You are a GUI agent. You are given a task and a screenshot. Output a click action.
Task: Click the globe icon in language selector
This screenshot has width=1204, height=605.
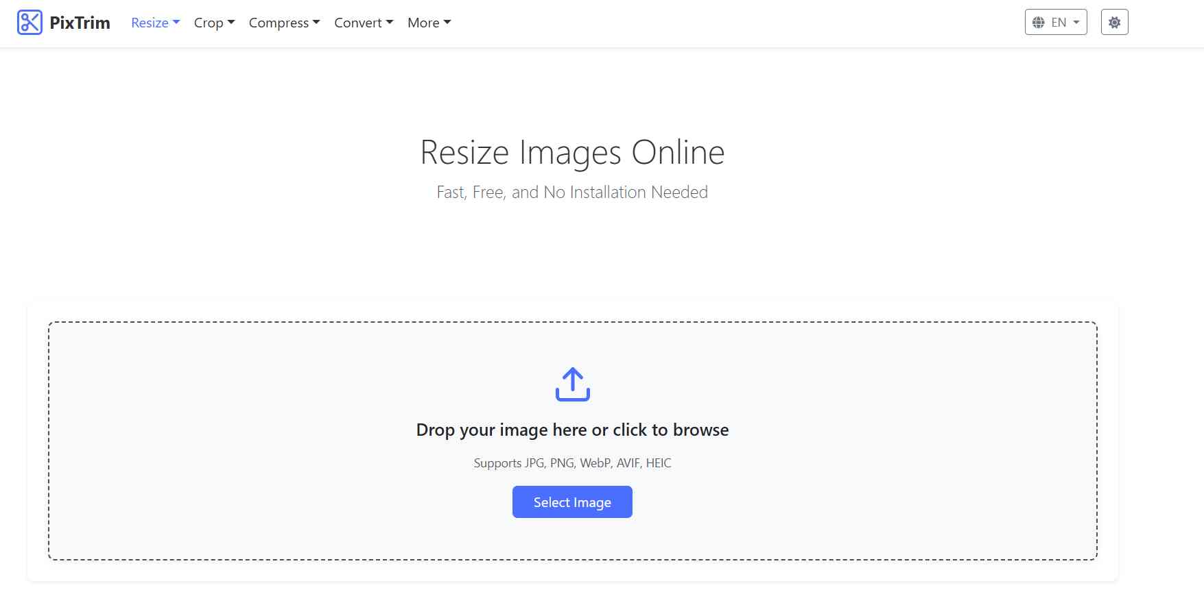1039,23
